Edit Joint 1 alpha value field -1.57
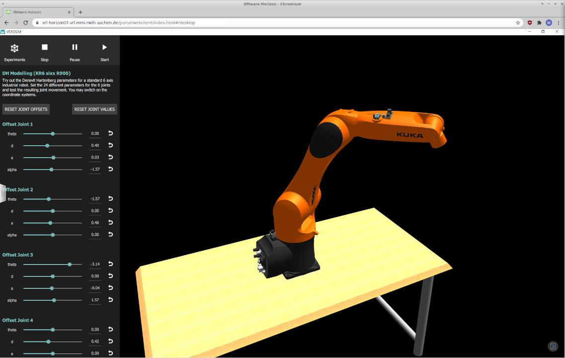The width and height of the screenshot is (565, 358). point(95,169)
